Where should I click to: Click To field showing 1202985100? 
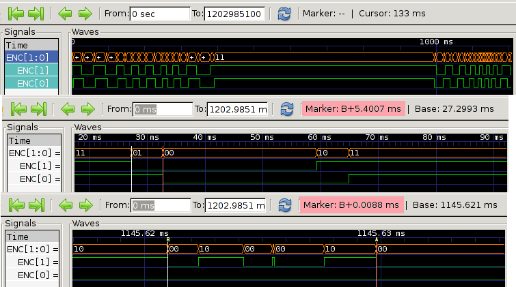(234, 14)
